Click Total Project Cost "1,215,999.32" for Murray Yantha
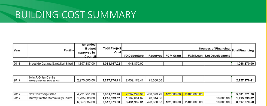This screenshot has width=267, height=106. coord(111,98)
